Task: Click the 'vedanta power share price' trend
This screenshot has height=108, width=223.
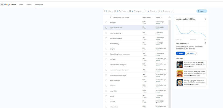Action: tap(118, 75)
